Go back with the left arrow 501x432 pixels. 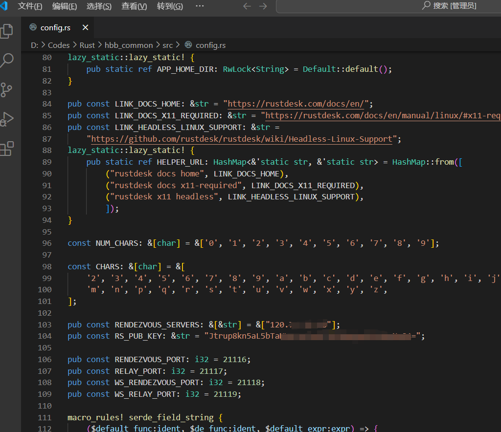[x=247, y=6]
